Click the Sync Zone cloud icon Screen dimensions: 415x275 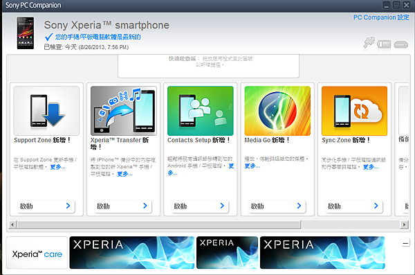point(354,111)
